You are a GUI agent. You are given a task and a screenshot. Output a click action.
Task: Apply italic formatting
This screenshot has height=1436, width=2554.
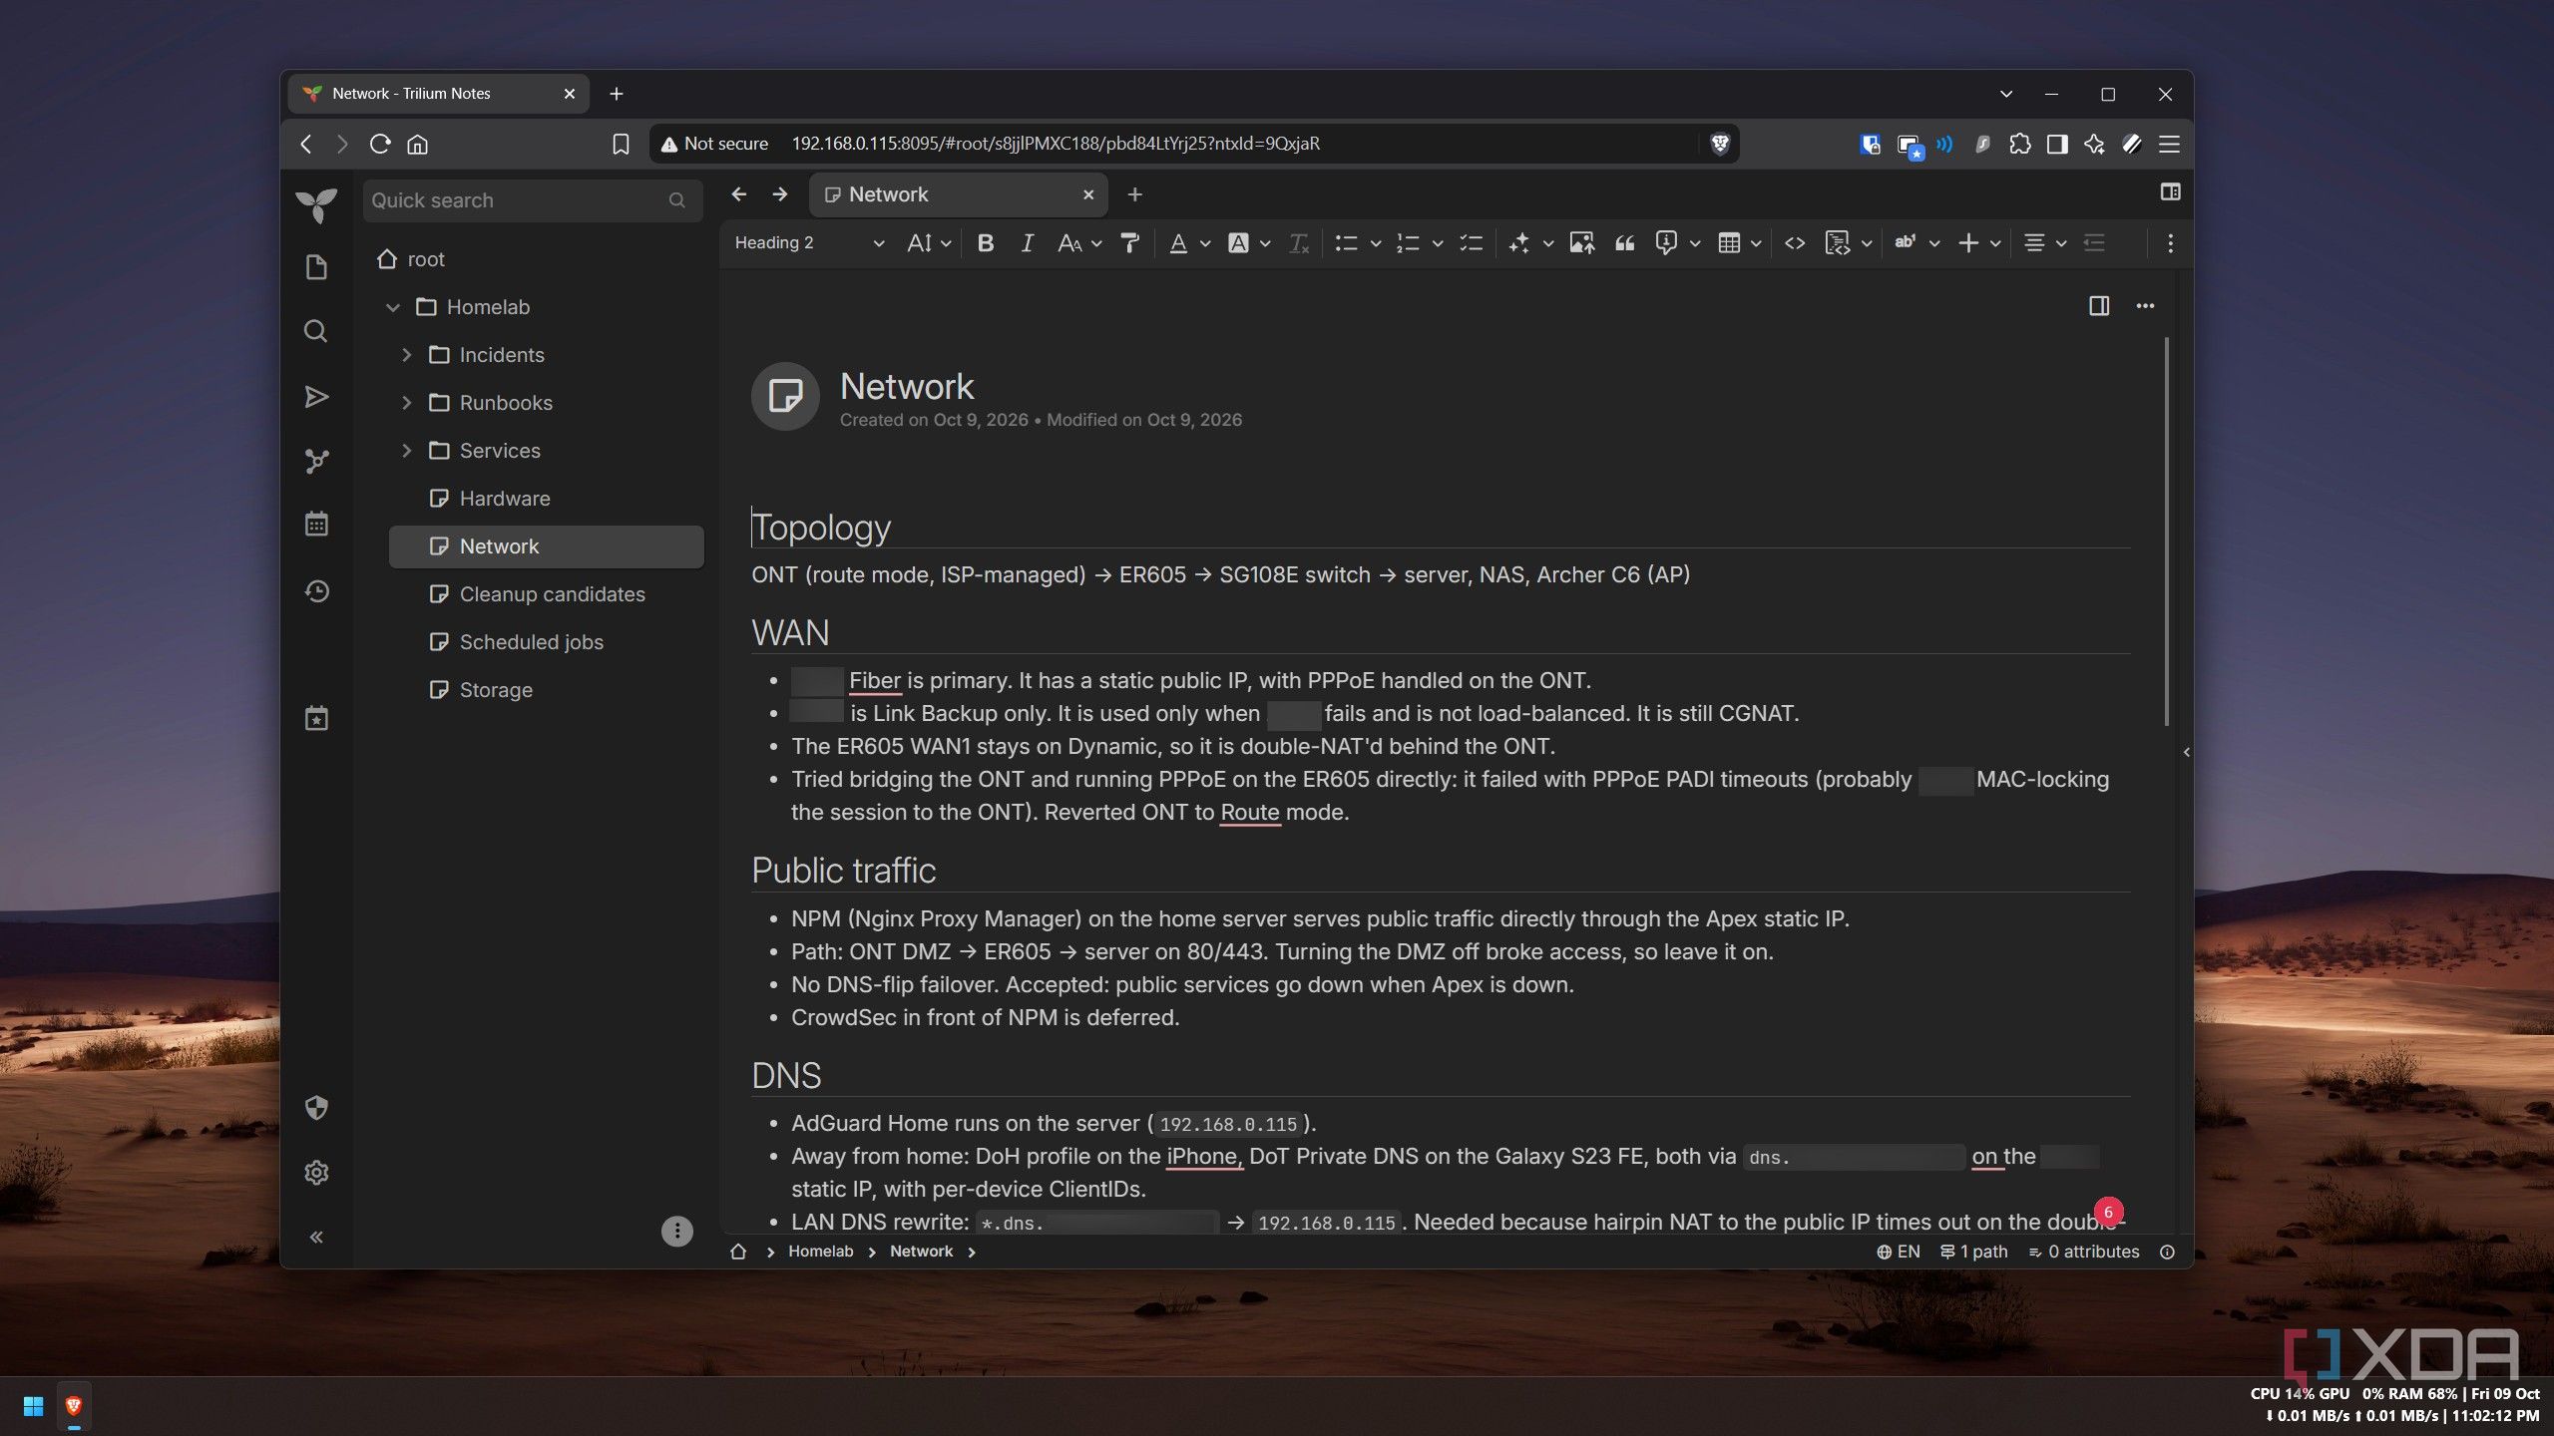(1027, 243)
